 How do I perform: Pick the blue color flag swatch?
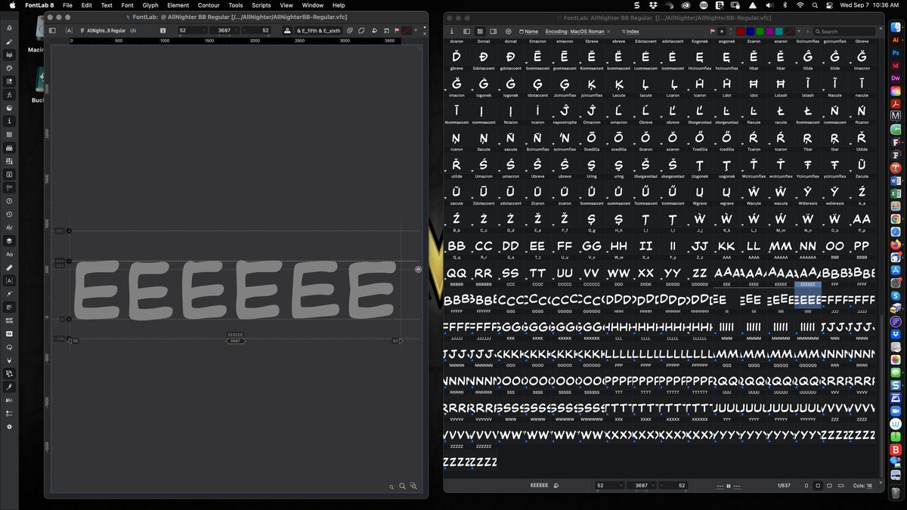750,32
